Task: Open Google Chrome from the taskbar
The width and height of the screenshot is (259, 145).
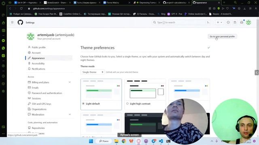Action: pos(124,141)
